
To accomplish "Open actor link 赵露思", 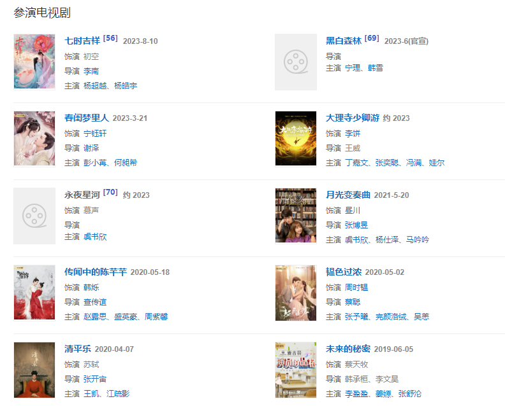I will [95, 317].
